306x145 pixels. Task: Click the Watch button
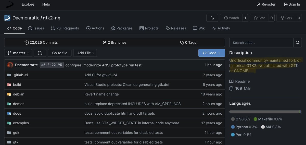[x=231, y=18]
